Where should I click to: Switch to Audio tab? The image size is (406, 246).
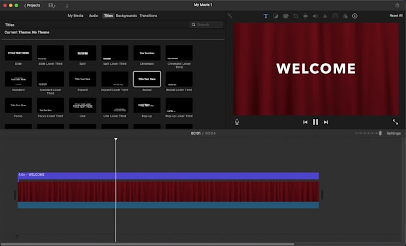click(94, 15)
